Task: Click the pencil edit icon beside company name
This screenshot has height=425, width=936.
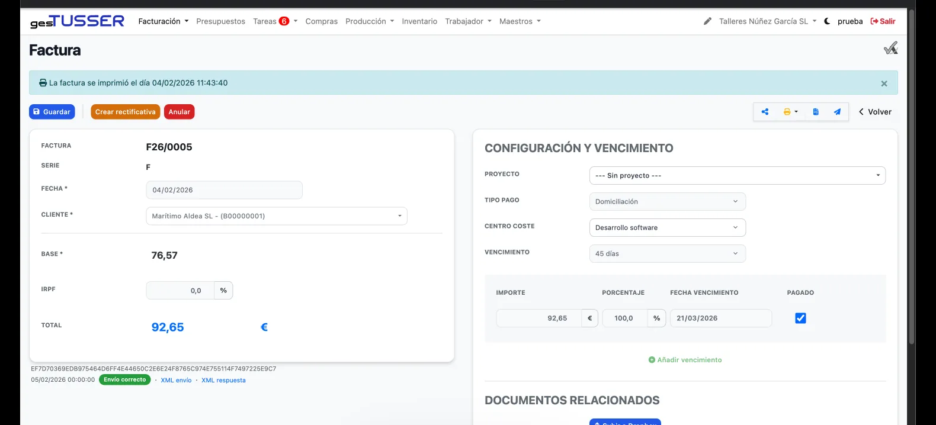Action: click(707, 21)
